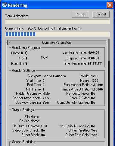Click the Height 1200 value
This screenshot has width=115, height=146.
click(x=95, y=81)
